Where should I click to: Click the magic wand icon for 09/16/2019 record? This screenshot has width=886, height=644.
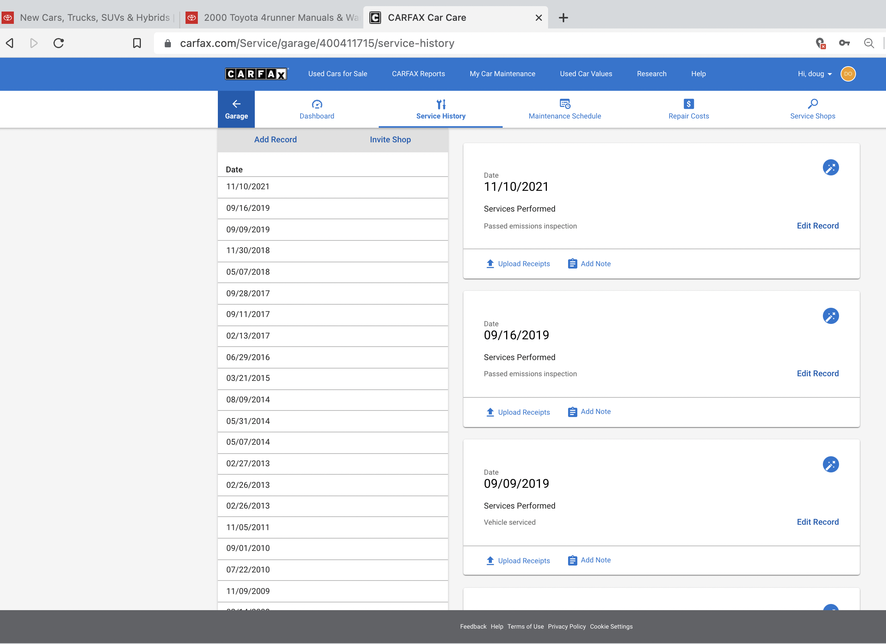(831, 316)
